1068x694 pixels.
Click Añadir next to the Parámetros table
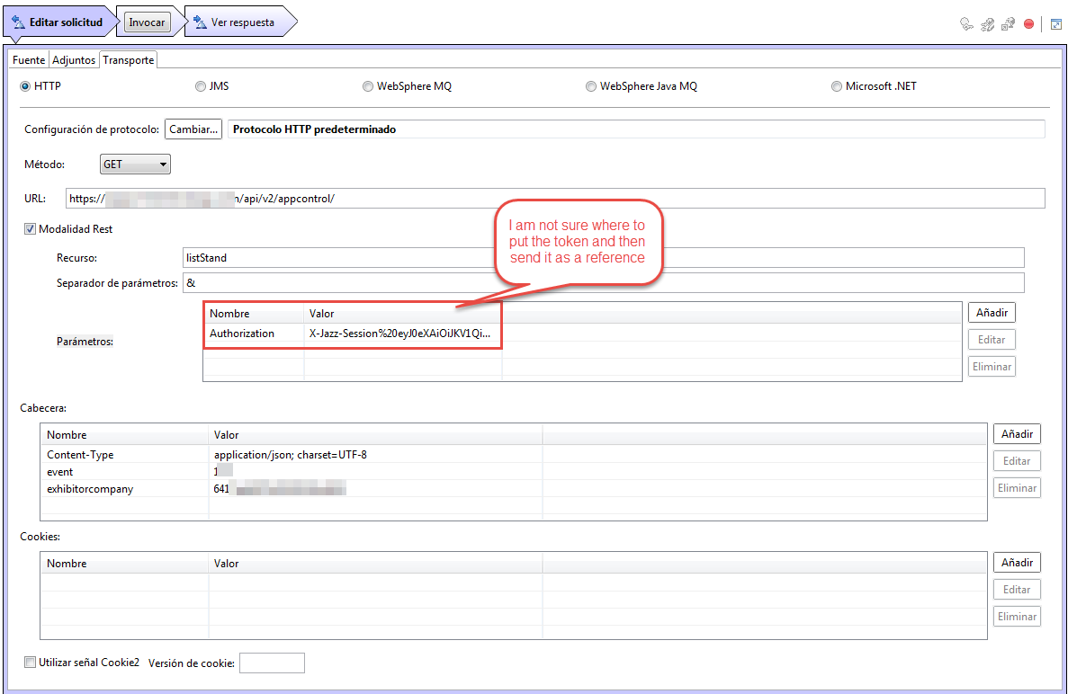[x=992, y=312]
